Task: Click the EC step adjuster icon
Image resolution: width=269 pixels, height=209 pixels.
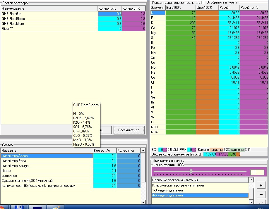Action: click(175, 150)
